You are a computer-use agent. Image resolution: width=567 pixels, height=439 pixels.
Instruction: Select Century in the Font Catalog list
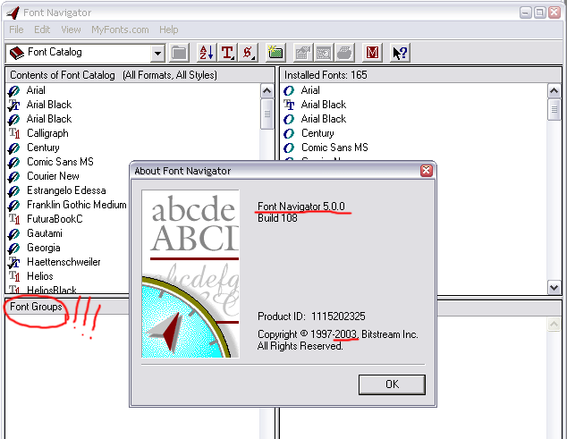point(43,148)
